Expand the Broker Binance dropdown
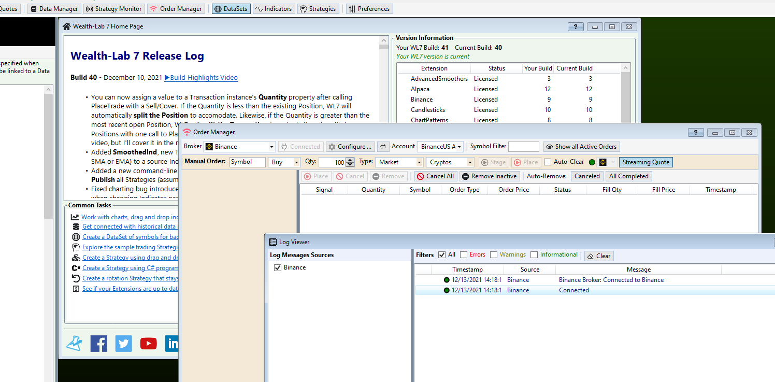This screenshot has height=382, width=775. 272,147
